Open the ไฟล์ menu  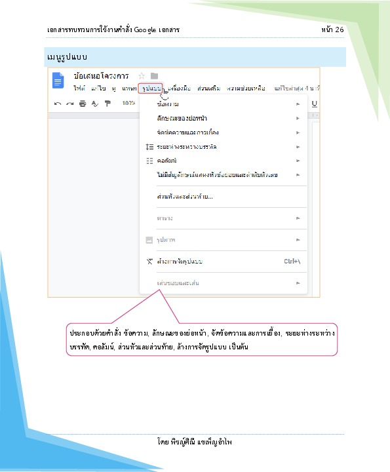[79, 88]
